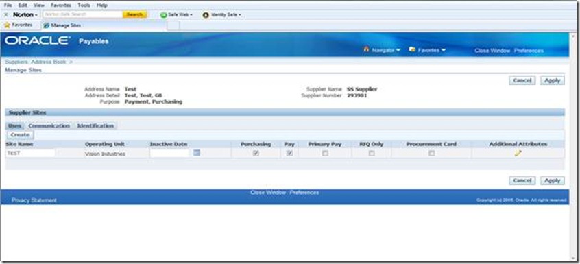Open the View menu
This screenshot has width=580, height=264.
[x=38, y=5]
